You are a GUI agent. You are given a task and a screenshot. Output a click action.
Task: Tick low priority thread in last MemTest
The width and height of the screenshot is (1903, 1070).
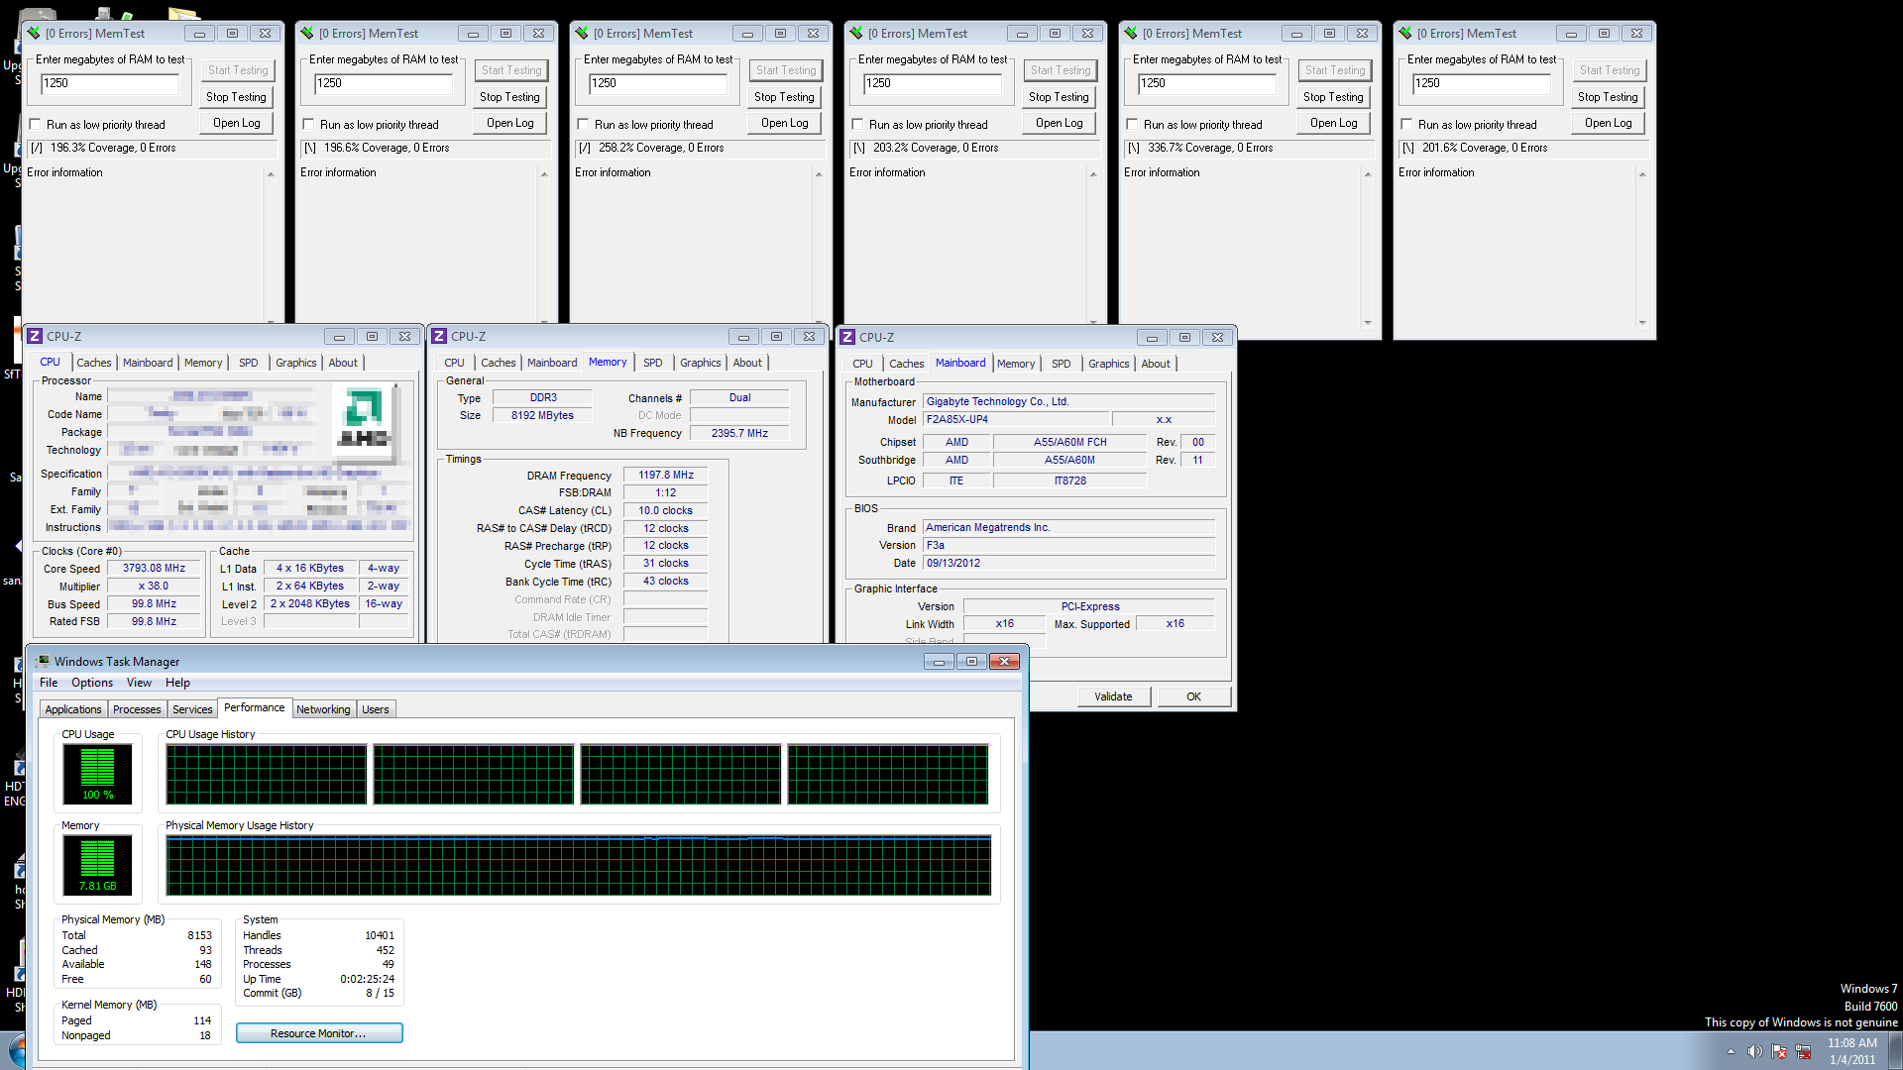pyautogui.click(x=1407, y=125)
